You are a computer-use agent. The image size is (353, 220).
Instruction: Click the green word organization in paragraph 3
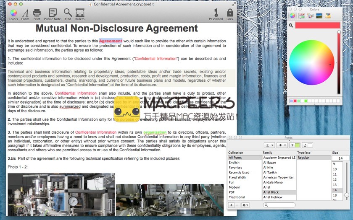pyautogui.click(x=155, y=132)
